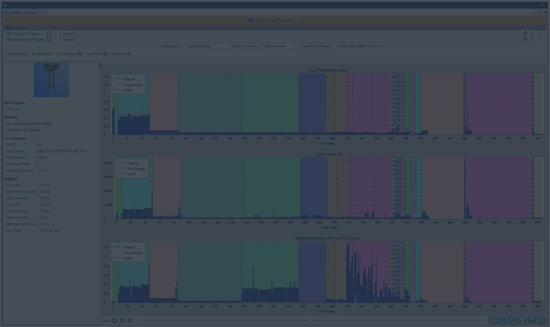Toggle the Record Cutting Conditions switch
550x327 pixels.
250,21
